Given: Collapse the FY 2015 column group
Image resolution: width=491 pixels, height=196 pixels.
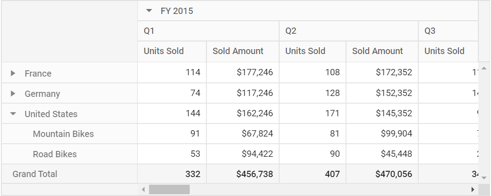Looking at the screenshot, I should (x=149, y=11).
